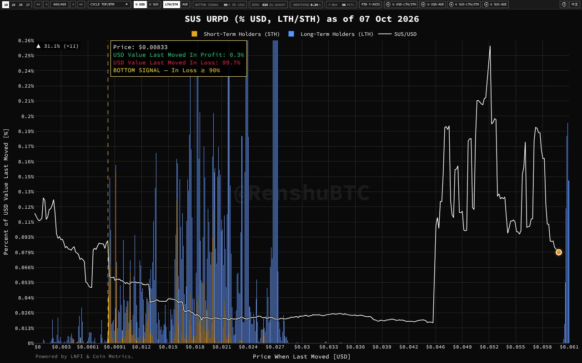
Task: Edit the bottom signal % in loss value
Action: coord(226,5)
